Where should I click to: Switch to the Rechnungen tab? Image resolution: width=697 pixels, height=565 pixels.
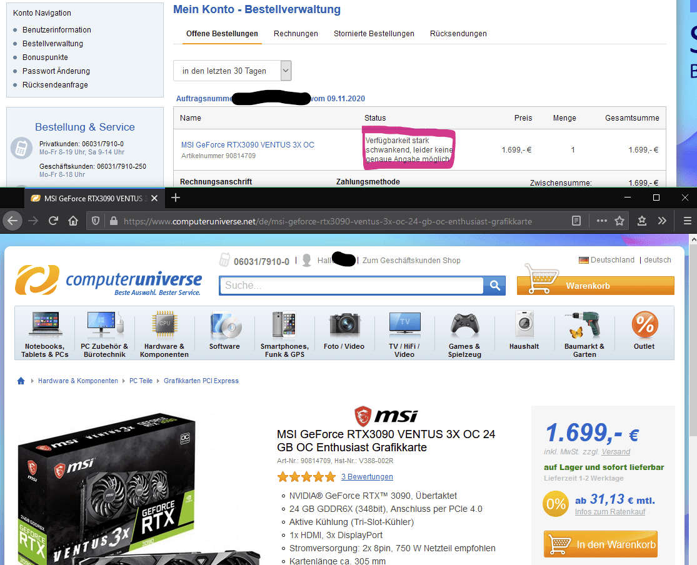296,34
